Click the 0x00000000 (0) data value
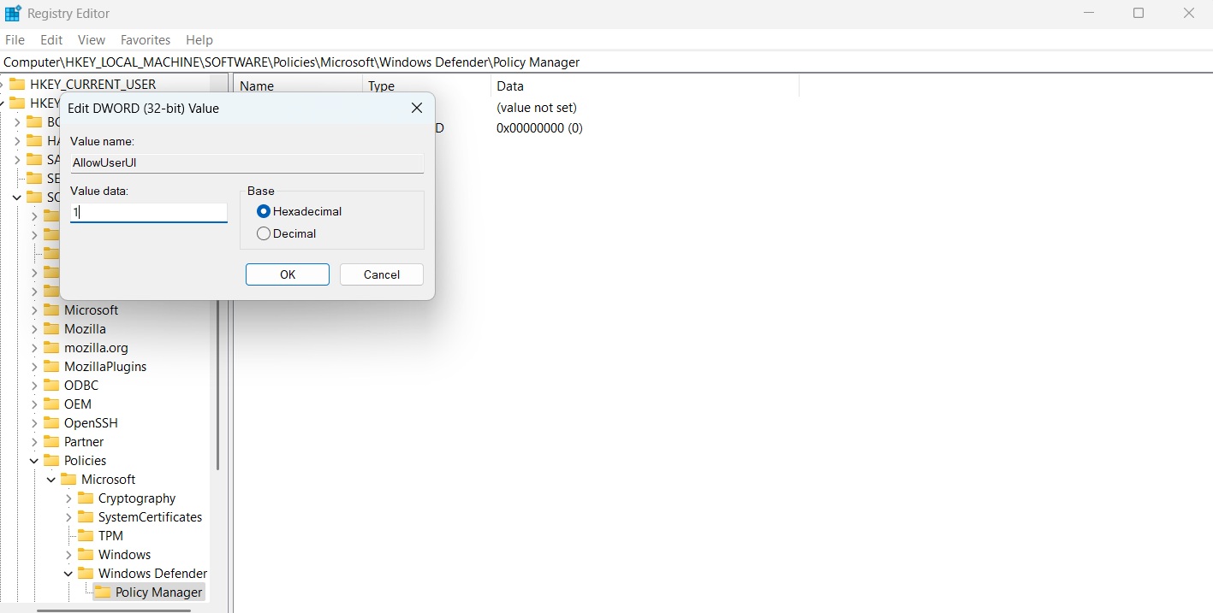1213x613 pixels. coord(539,127)
